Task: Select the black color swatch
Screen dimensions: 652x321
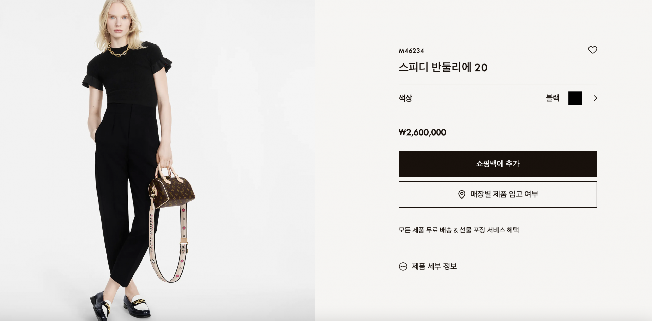Action: (x=575, y=98)
